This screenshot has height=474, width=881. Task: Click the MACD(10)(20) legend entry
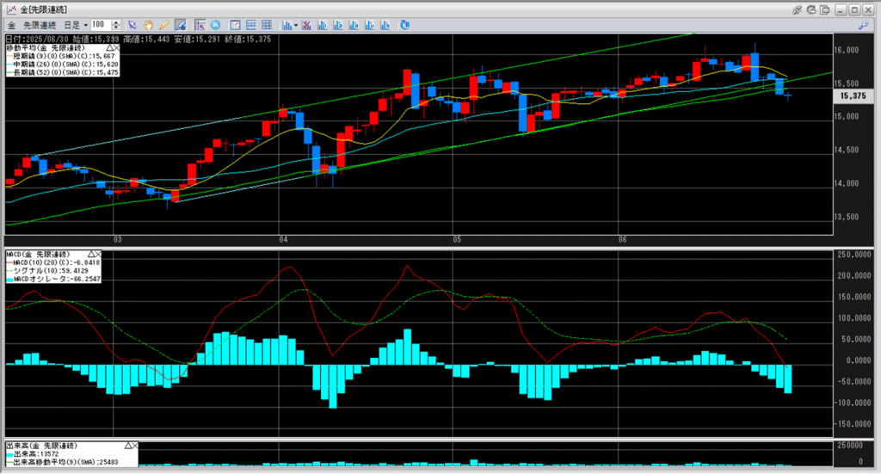pos(53,262)
